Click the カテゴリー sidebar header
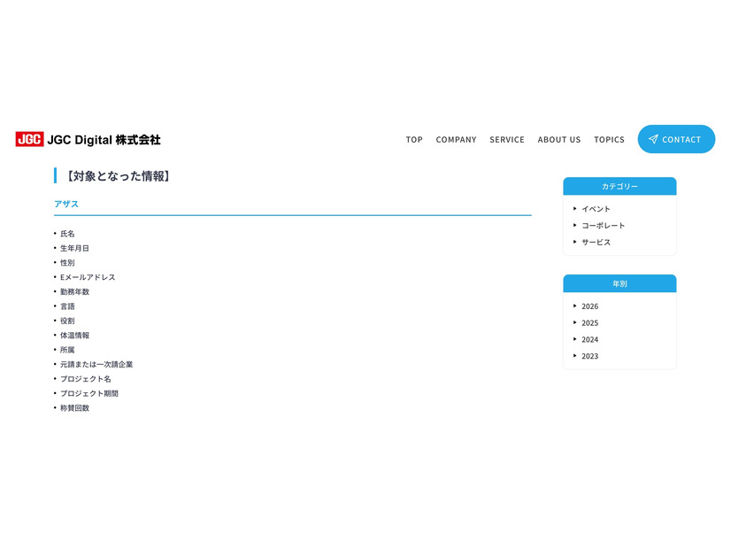The image size is (731, 549). [619, 186]
